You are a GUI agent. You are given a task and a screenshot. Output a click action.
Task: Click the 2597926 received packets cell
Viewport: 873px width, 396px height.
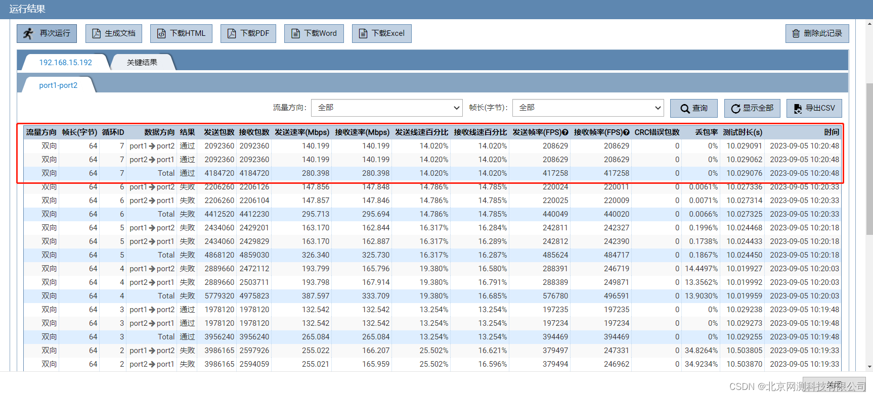(254, 351)
